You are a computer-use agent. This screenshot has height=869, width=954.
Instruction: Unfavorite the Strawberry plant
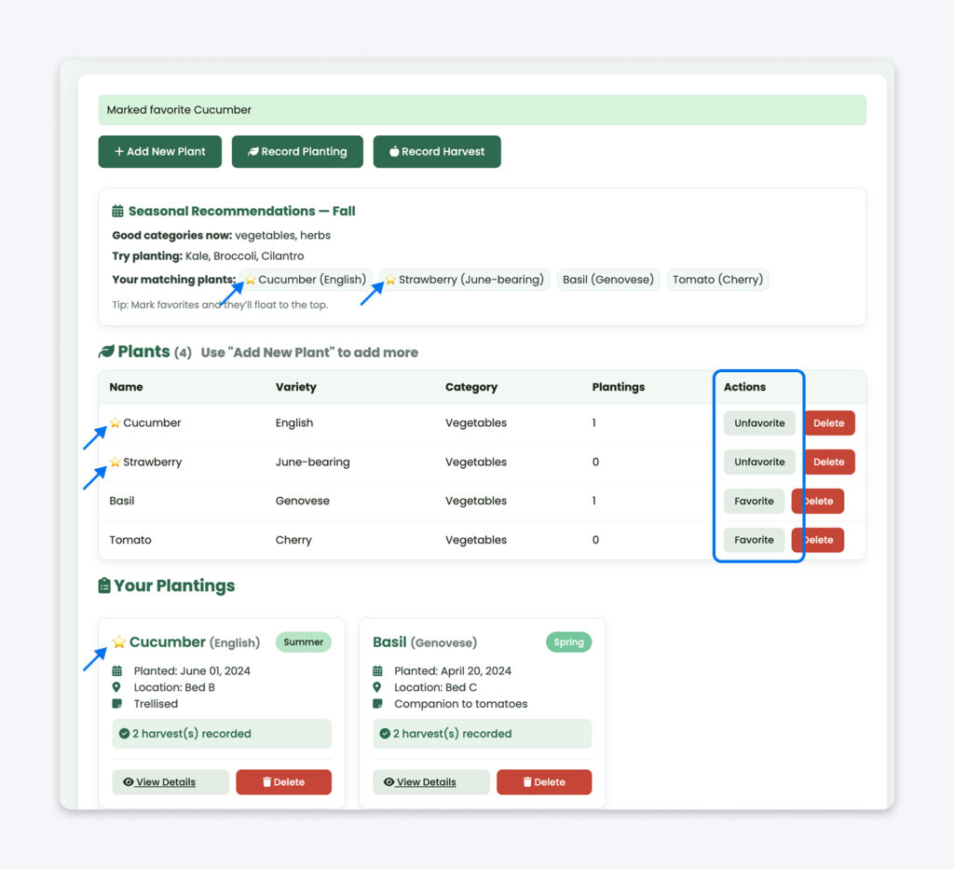[x=759, y=462]
